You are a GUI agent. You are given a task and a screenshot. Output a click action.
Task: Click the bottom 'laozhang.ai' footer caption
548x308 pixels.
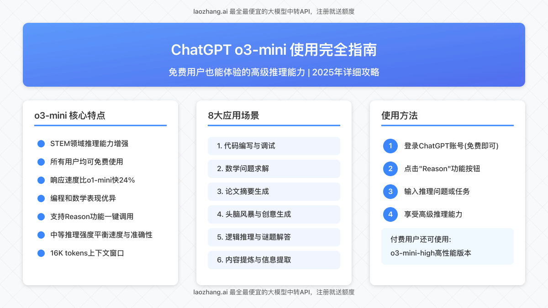tap(274, 292)
